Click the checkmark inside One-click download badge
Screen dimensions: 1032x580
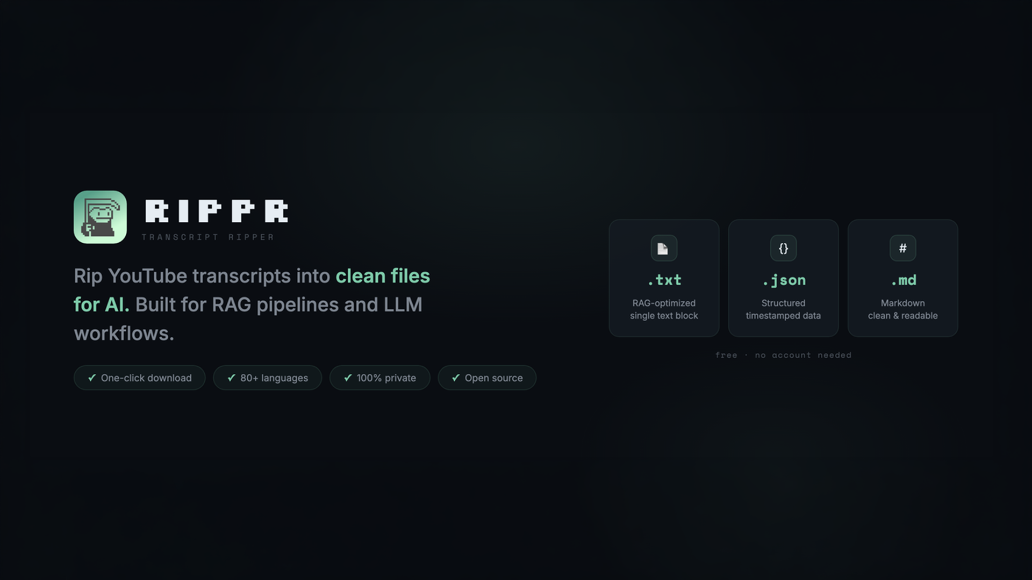coord(91,378)
